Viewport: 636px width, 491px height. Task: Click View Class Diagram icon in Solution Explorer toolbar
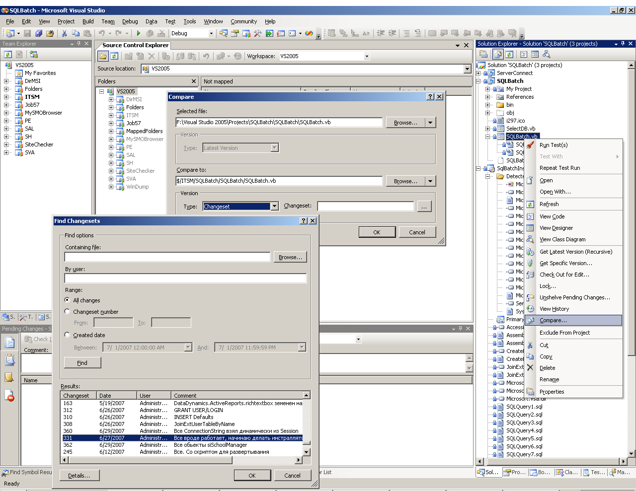(x=547, y=54)
